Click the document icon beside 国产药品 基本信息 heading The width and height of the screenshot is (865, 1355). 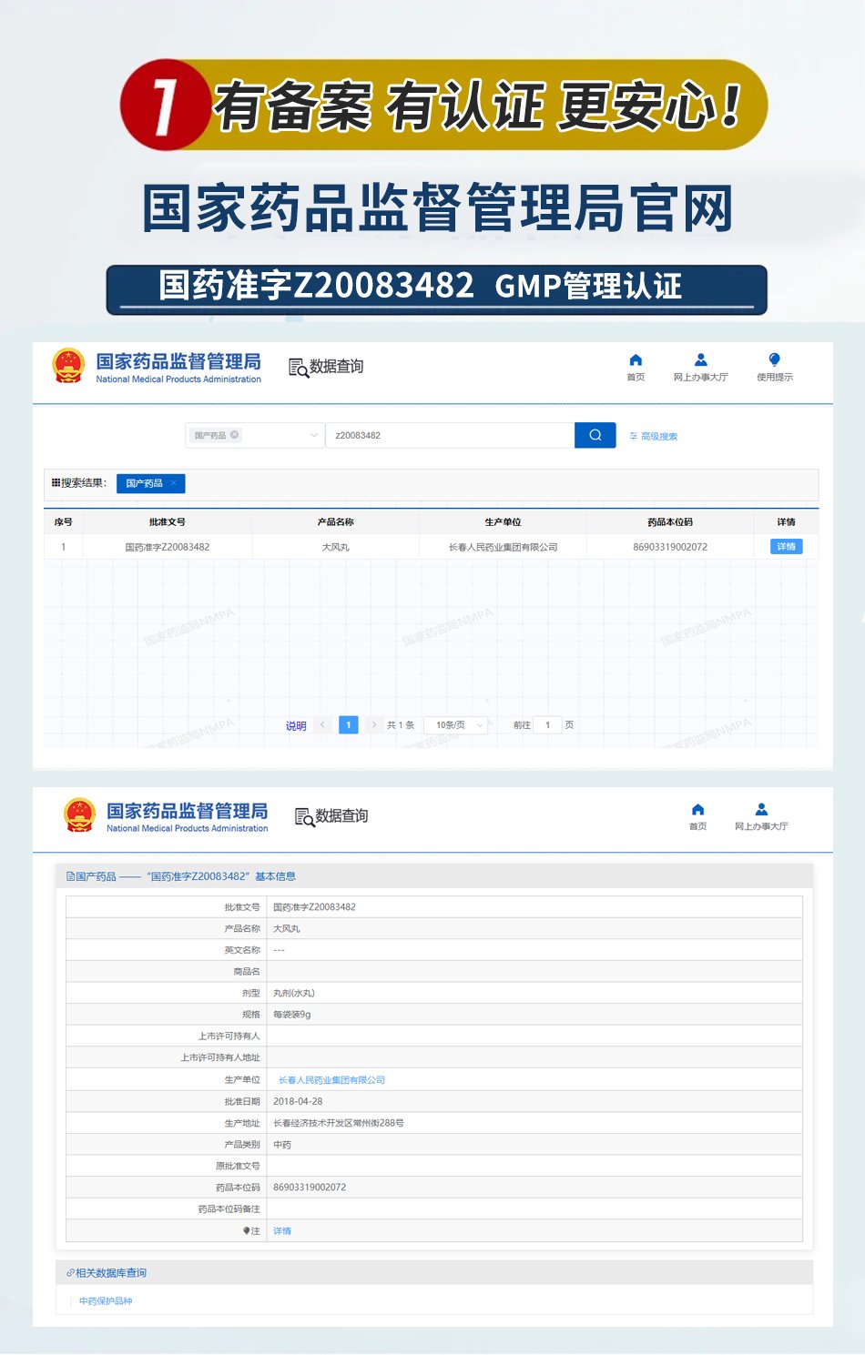click(x=70, y=876)
